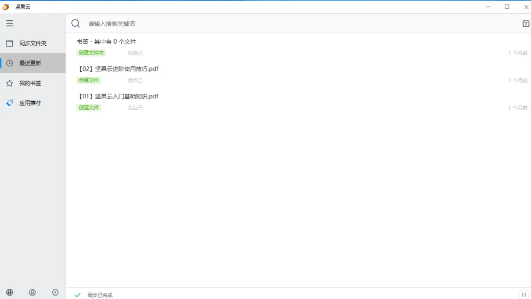Open the settings gear icon in the sidebar footer
The height and width of the screenshot is (299, 531).
point(55,292)
